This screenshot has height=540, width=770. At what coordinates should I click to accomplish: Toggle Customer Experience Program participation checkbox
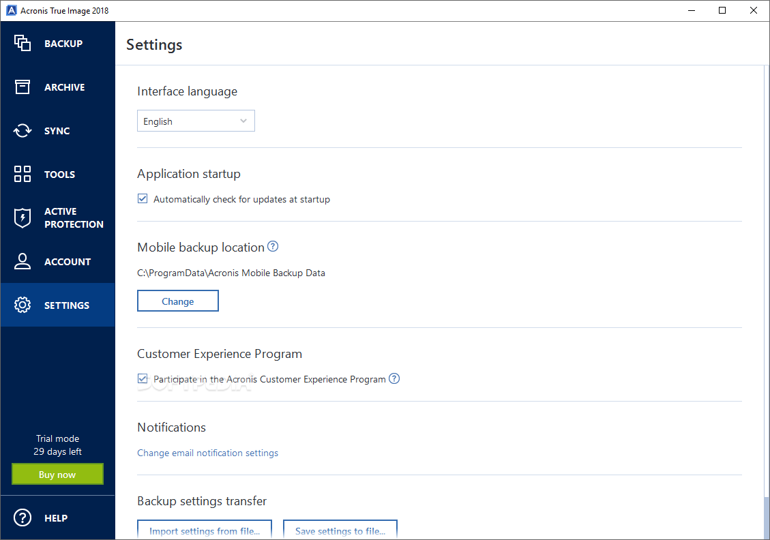(143, 378)
